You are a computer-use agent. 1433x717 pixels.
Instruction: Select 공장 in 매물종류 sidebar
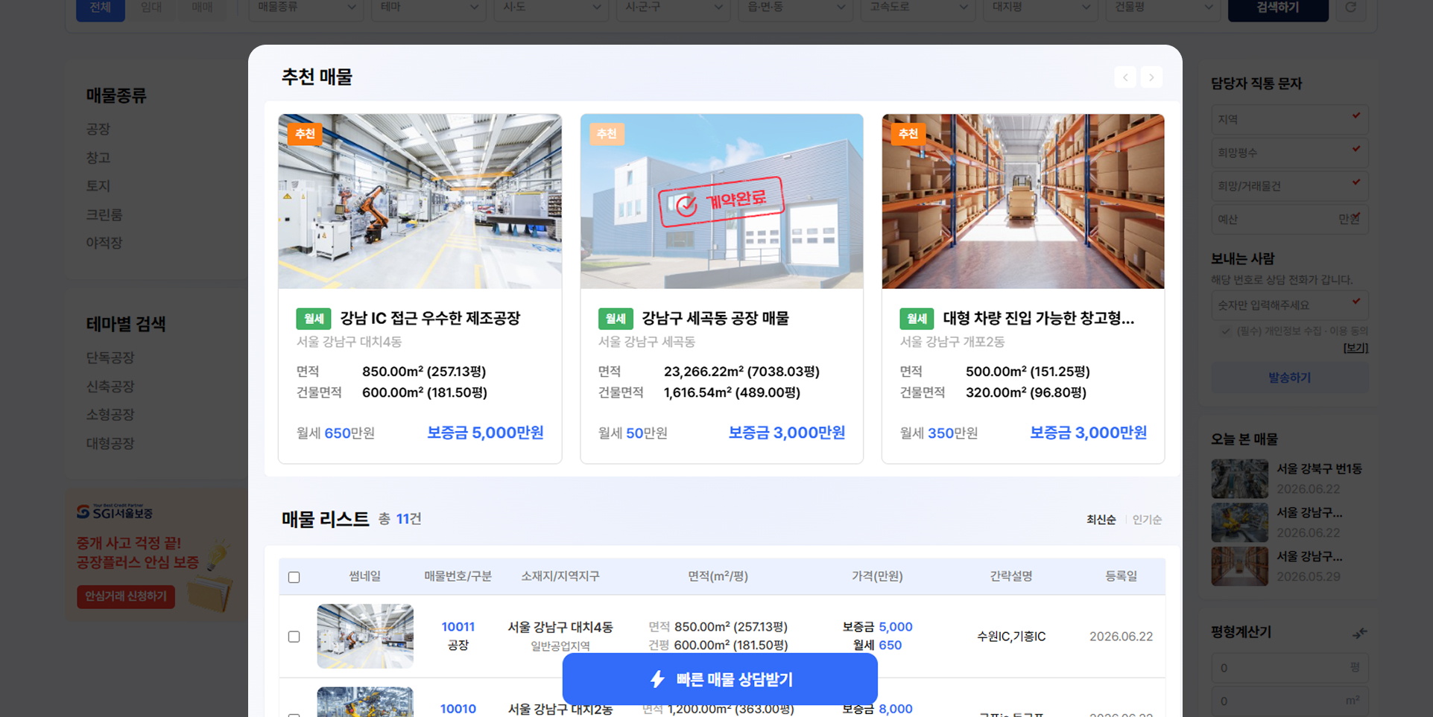[98, 130]
